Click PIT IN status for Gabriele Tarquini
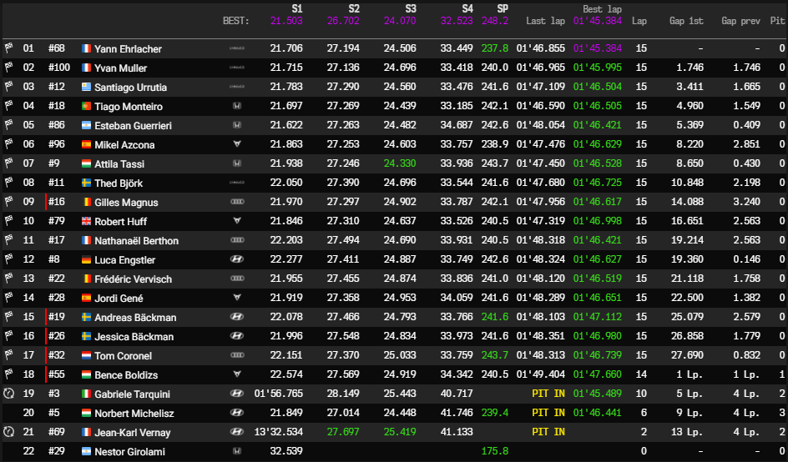 tap(548, 394)
